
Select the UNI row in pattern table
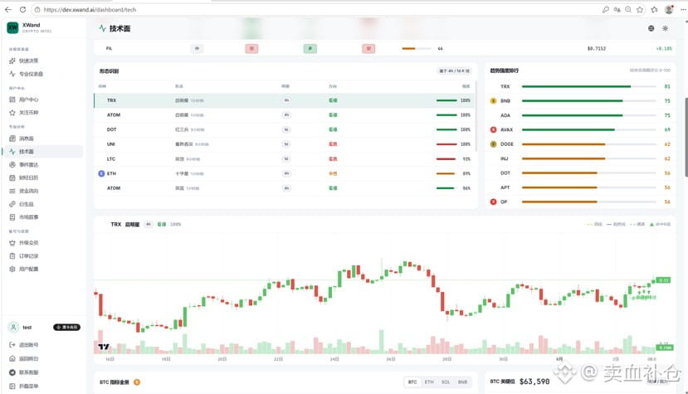(285, 143)
